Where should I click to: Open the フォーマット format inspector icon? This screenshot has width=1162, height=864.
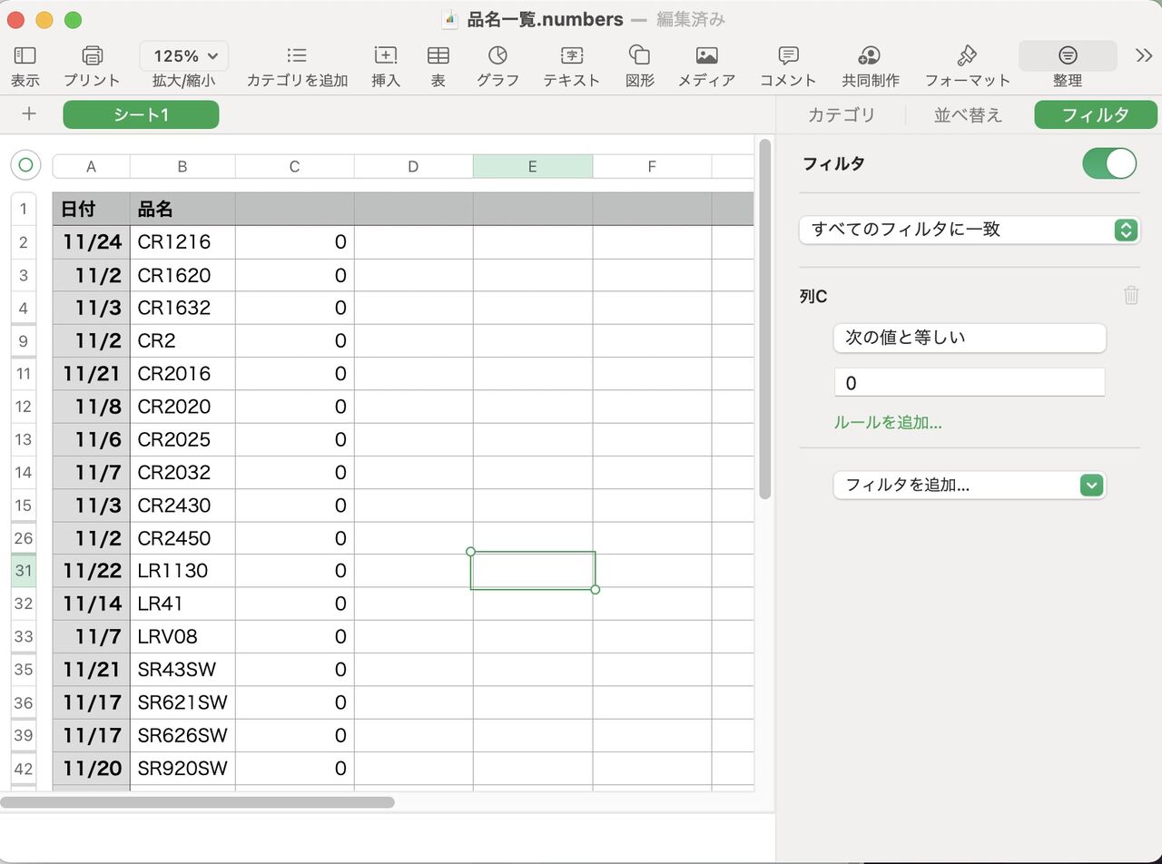click(968, 56)
